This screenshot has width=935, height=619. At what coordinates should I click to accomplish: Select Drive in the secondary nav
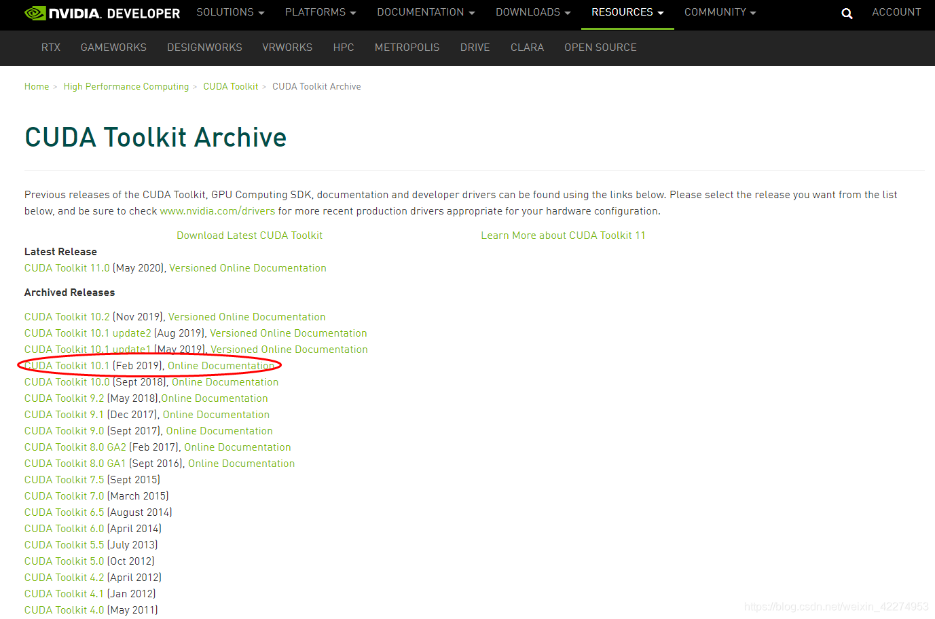click(475, 48)
